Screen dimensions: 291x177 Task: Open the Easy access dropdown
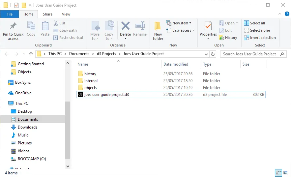click(x=180, y=30)
